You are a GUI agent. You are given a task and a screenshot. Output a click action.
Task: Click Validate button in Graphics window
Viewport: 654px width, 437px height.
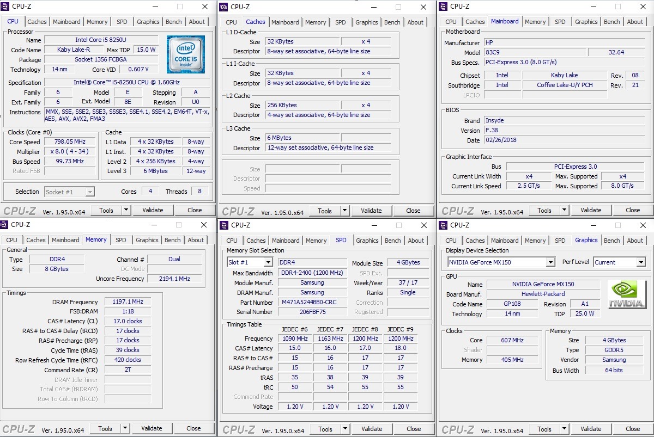coord(591,429)
